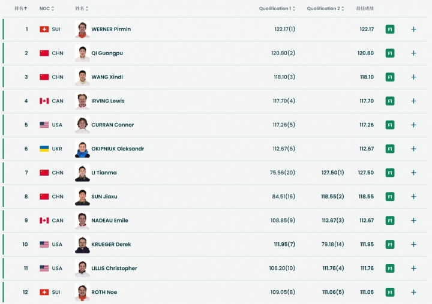Open LILLIS Christopher's athlete profile link
The width and height of the screenshot is (432, 304).
click(x=114, y=269)
